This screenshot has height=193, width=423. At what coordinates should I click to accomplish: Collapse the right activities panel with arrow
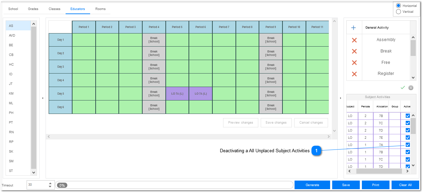point(340,98)
